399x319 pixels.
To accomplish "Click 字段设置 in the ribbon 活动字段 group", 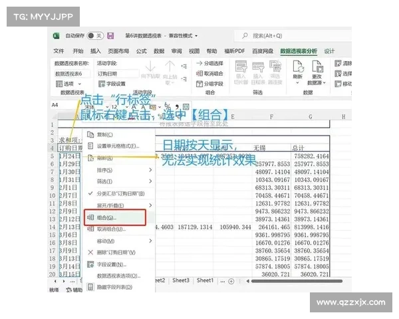I will tap(112, 84).
